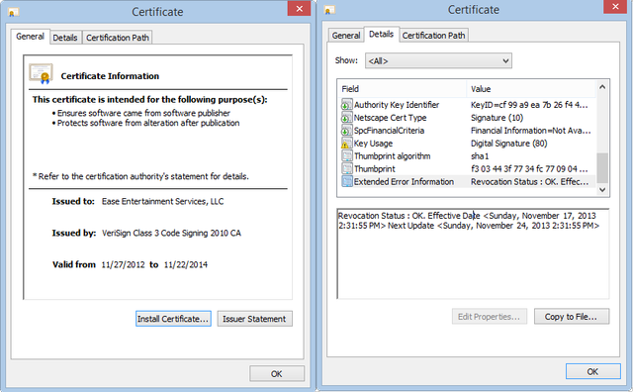Open Certification Path tab in right dialog
This screenshot has width=633, height=392.
pyautogui.click(x=433, y=36)
